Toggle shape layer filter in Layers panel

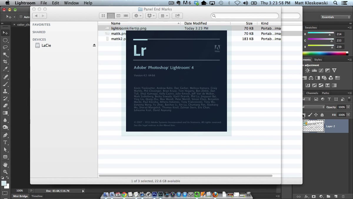(x=336, y=99)
